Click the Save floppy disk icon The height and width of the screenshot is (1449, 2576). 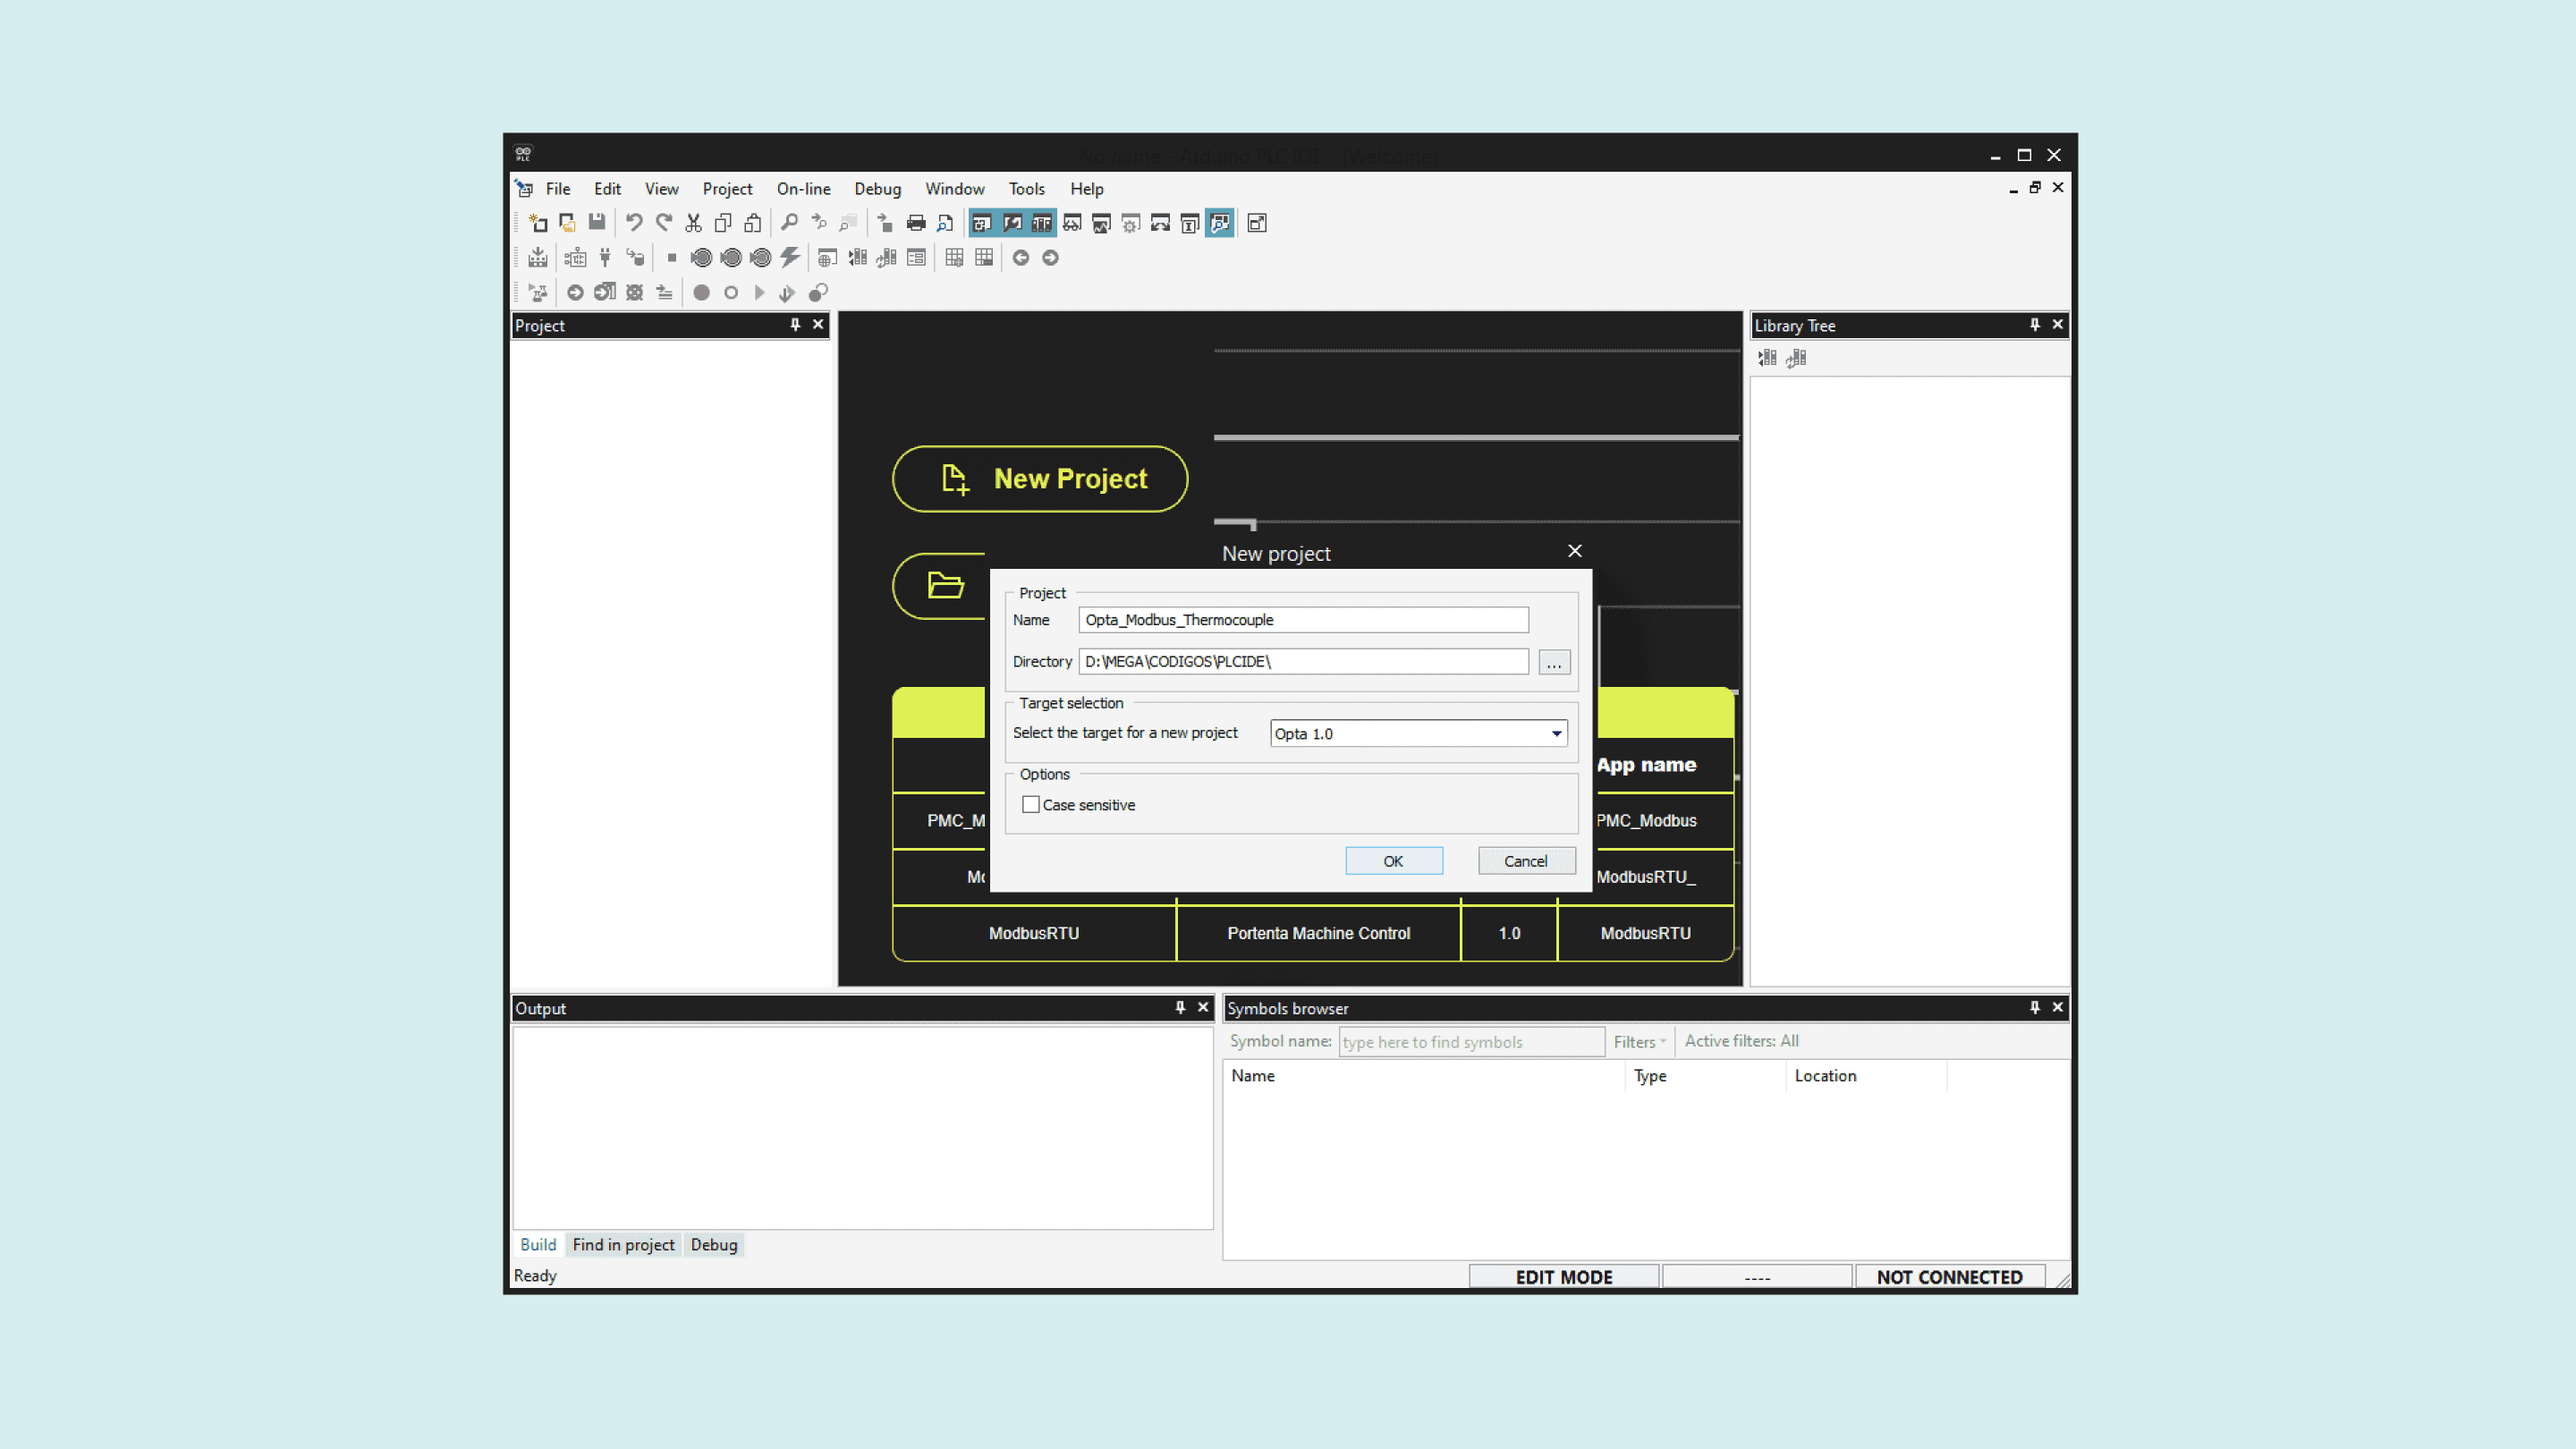(x=597, y=223)
